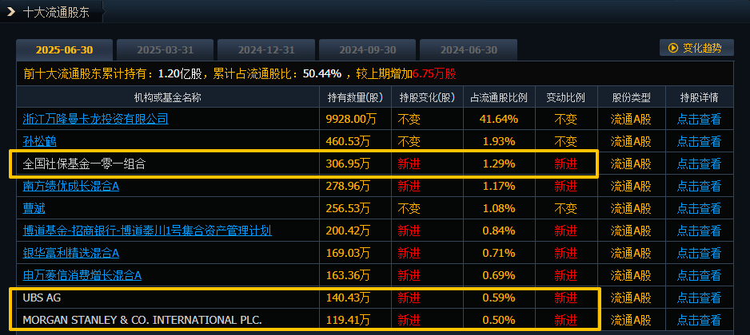Screen dimensions: 750x335
Task: Click the 1.29% float ratio cell
Action: coord(499,164)
